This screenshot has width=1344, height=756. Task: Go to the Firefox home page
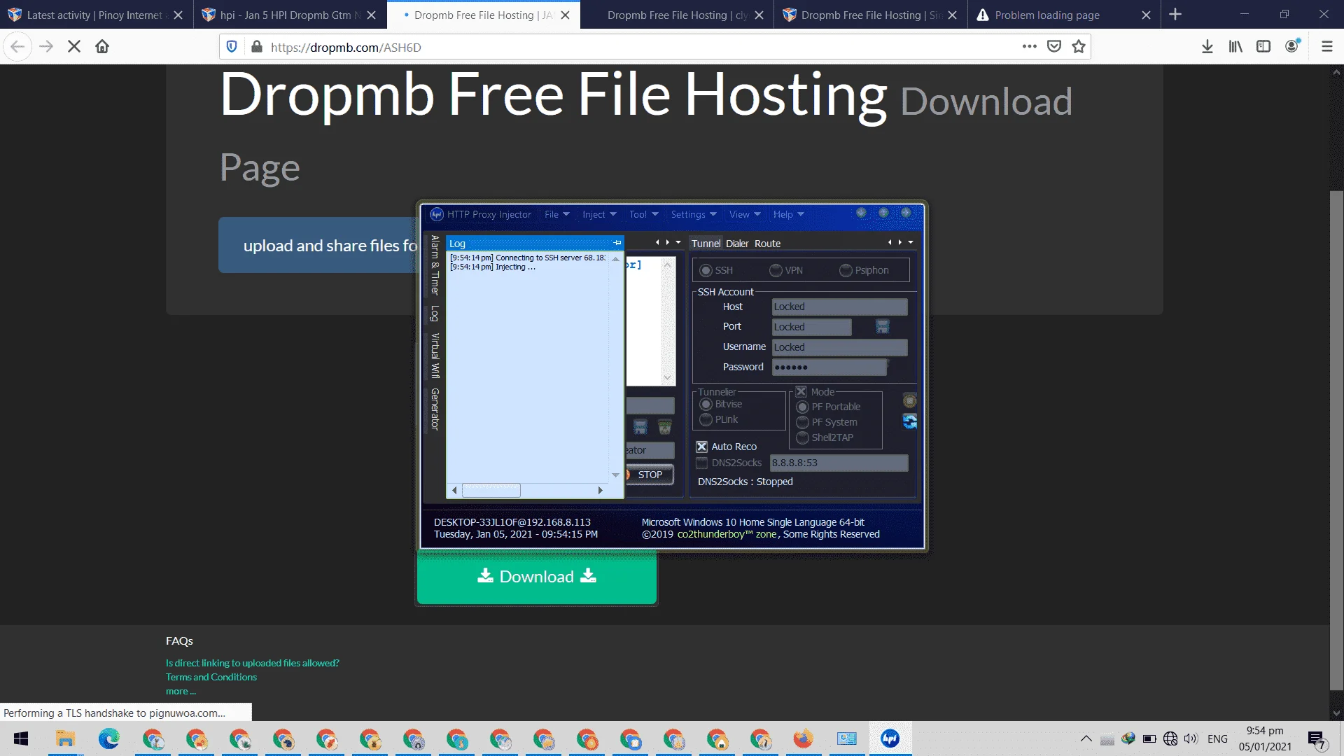point(102,47)
